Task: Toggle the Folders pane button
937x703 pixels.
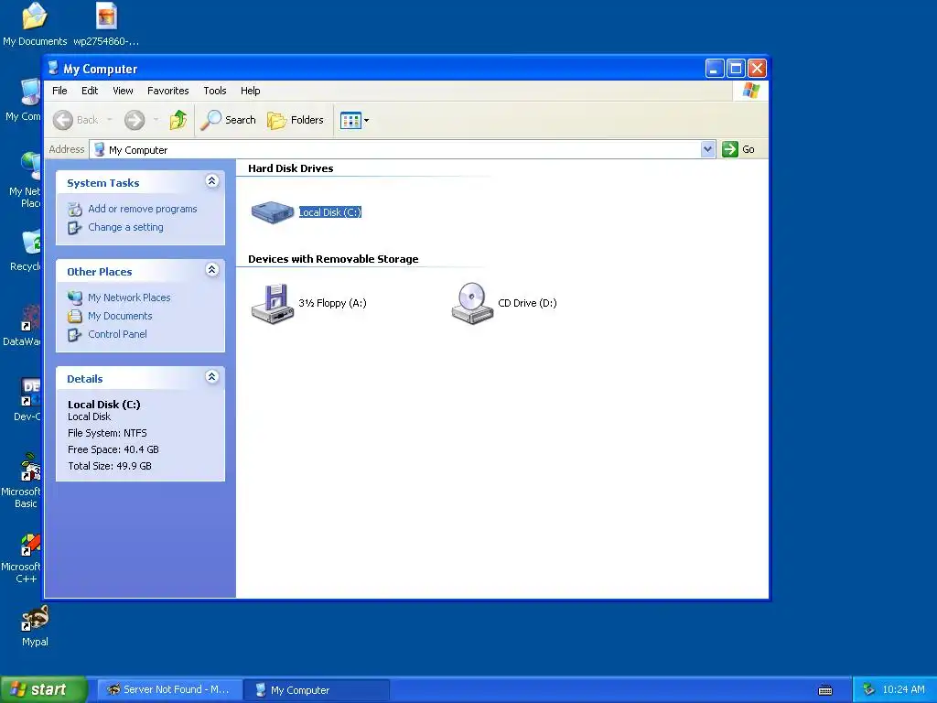Action: coord(296,120)
